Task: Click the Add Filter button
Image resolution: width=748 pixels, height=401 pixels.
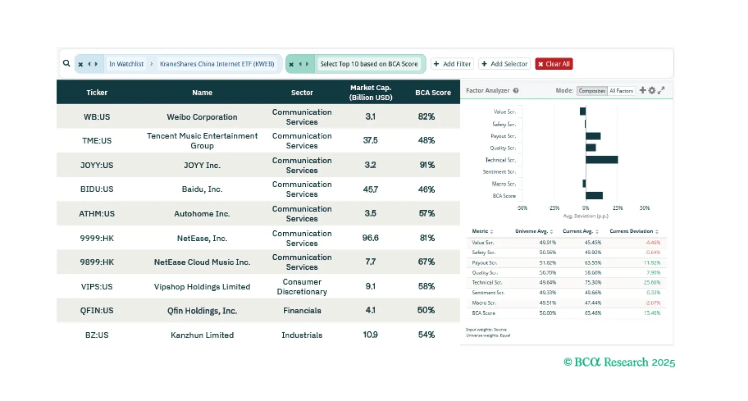Action: point(452,64)
